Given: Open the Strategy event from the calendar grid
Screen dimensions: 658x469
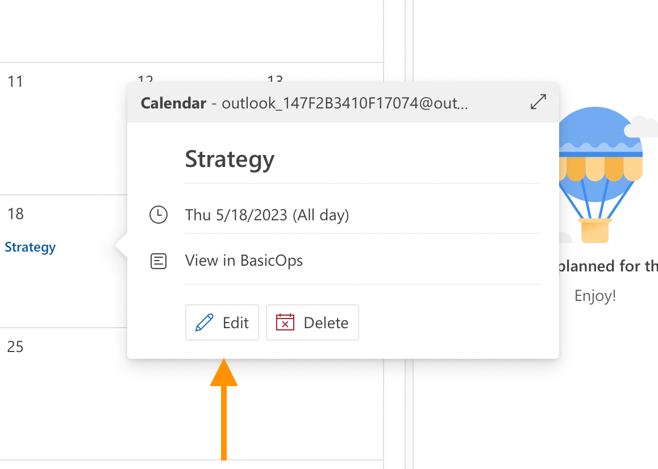Looking at the screenshot, I should [30, 246].
